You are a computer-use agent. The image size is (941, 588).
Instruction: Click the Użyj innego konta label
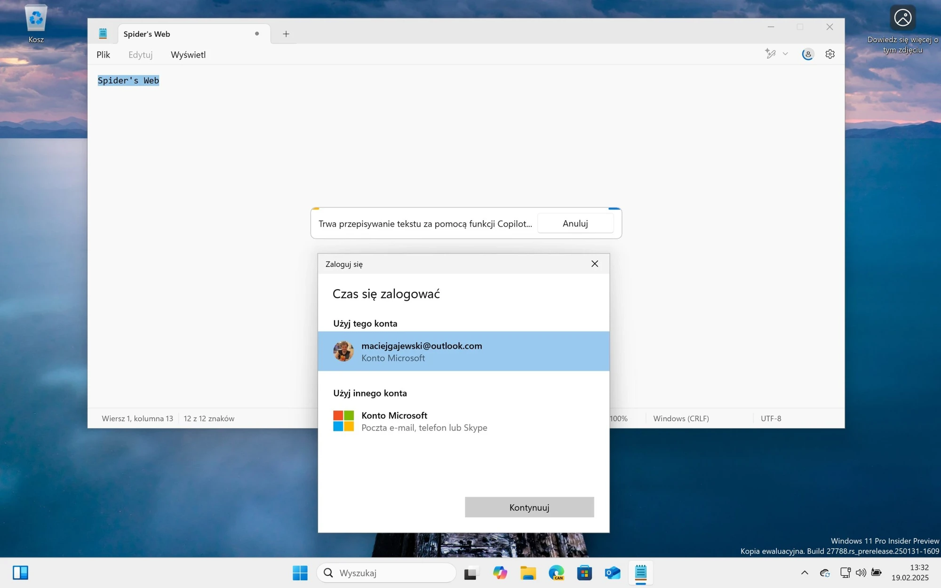click(370, 393)
